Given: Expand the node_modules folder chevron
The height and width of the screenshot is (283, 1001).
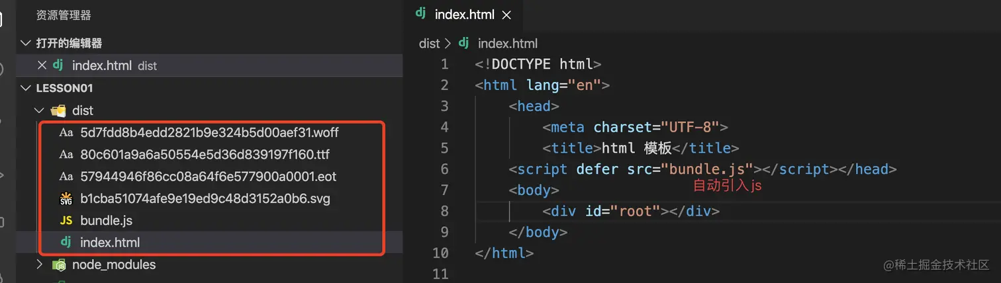Looking at the screenshot, I should tap(39, 264).
